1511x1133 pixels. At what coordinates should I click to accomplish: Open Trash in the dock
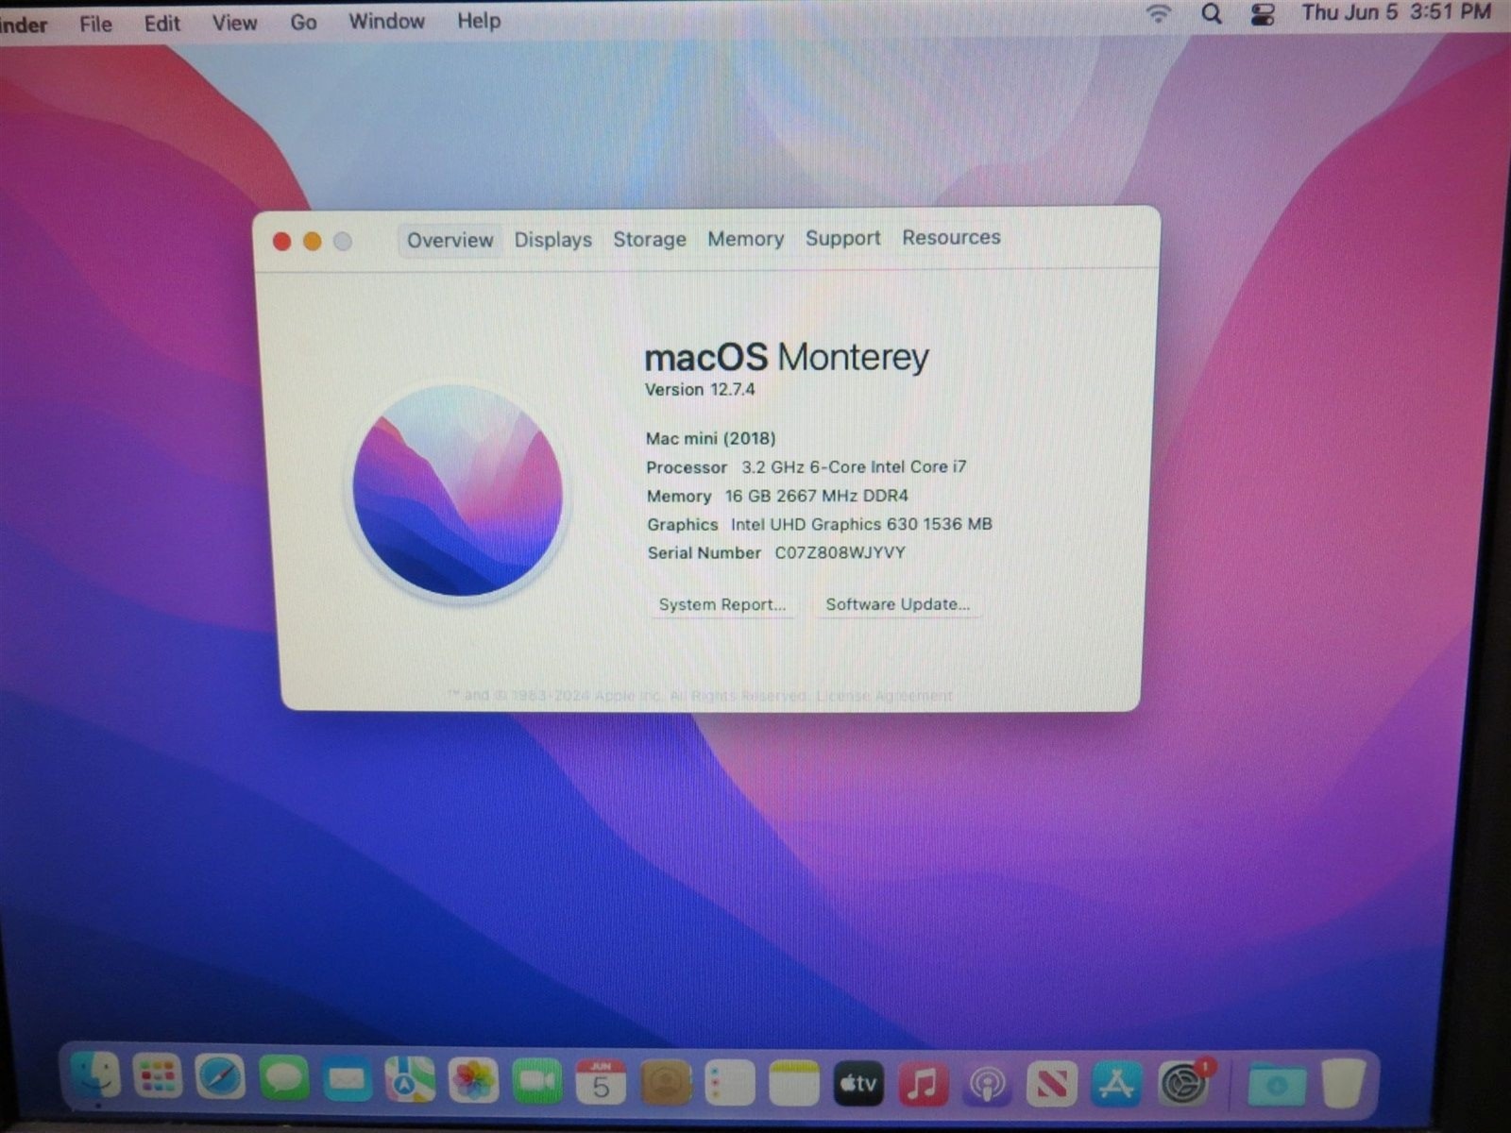(x=1344, y=1083)
